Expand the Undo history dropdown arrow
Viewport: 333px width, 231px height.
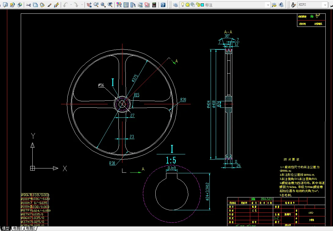pyautogui.click(x=71, y=5)
